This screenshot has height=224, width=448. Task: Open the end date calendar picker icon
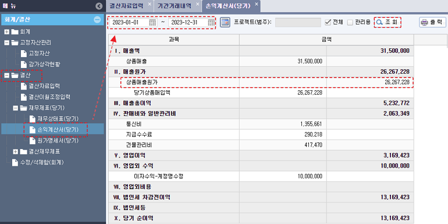(x=211, y=23)
